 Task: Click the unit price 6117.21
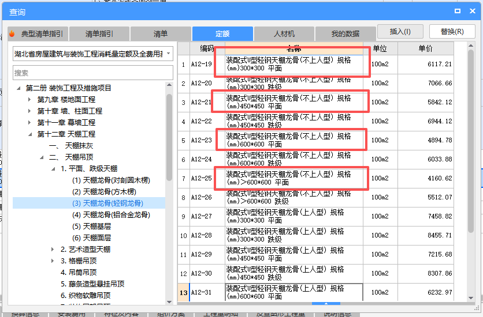440,64
